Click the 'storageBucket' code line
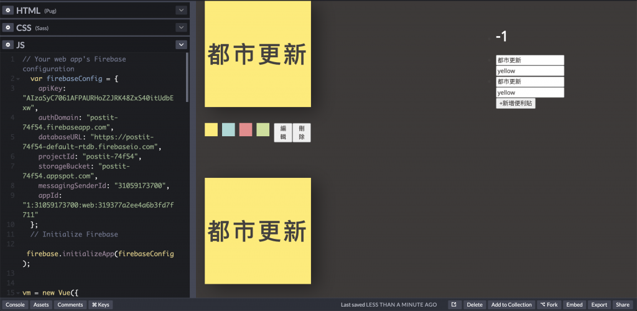Image resolution: width=637 pixels, height=311 pixels. coord(77,171)
